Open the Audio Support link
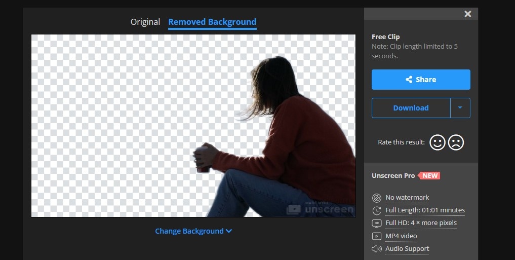This screenshot has width=515, height=260. [x=407, y=249]
